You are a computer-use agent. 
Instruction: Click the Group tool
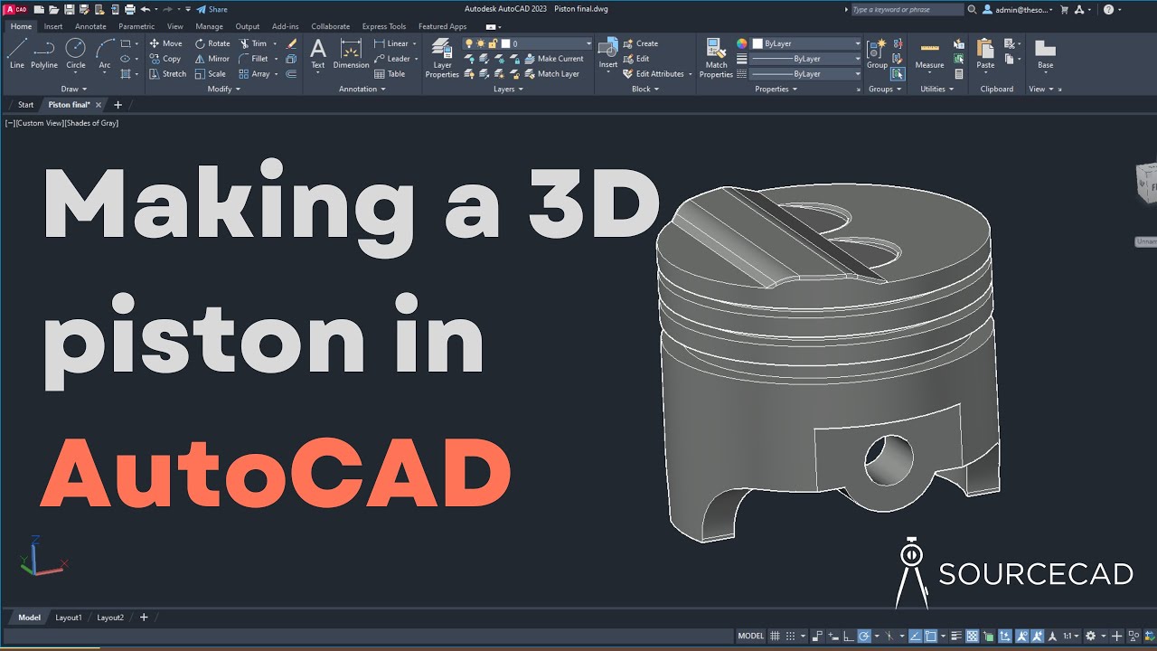point(877,53)
